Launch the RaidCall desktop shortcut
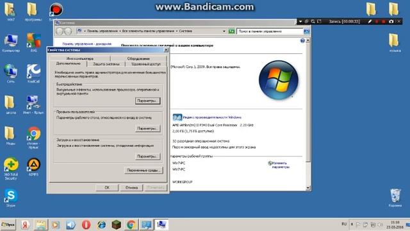The image size is (410, 231). (x=34, y=74)
